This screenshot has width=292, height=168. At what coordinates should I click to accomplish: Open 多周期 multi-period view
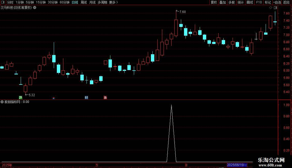102,2
